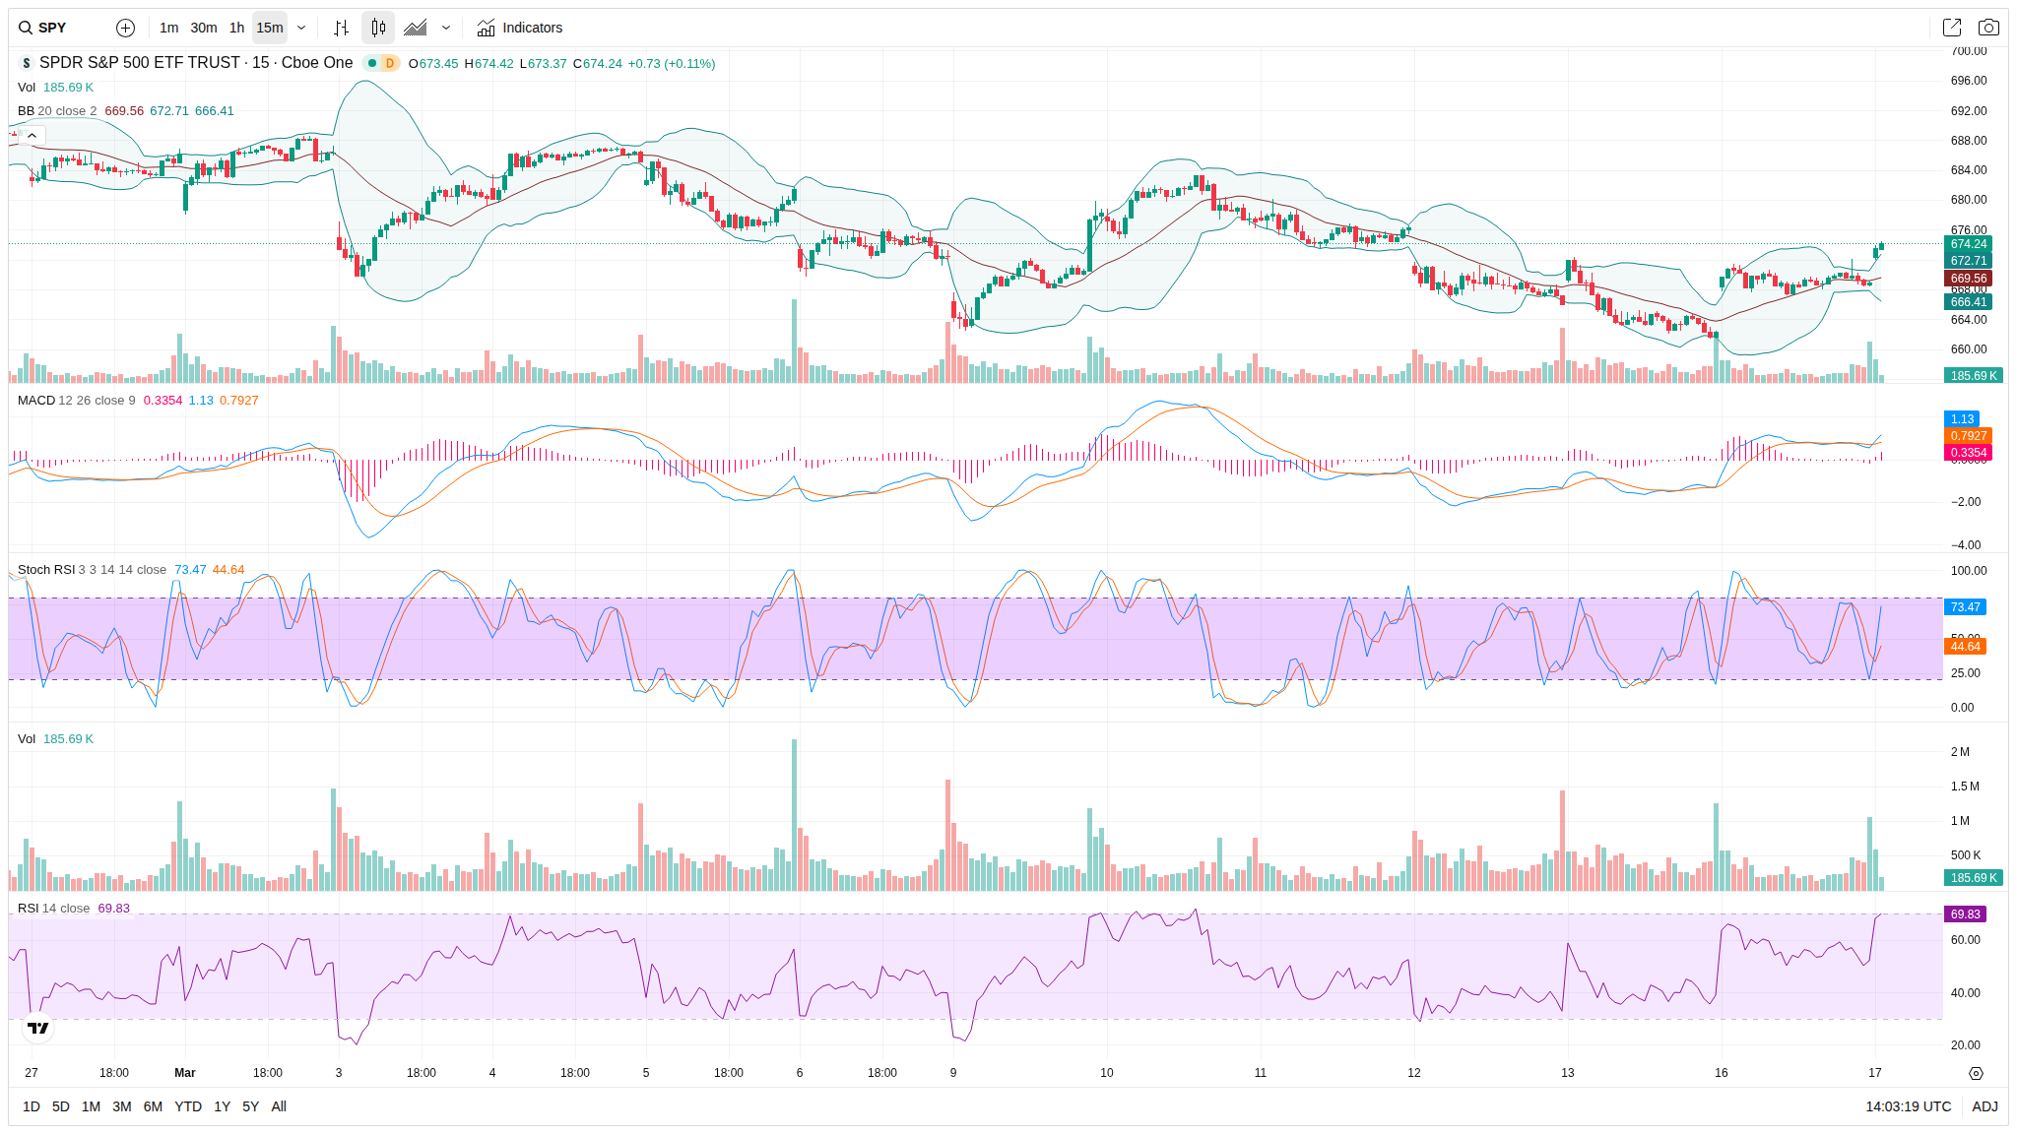
Task: Collapse the indicator legend with chevron
Action: coord(32,136)
